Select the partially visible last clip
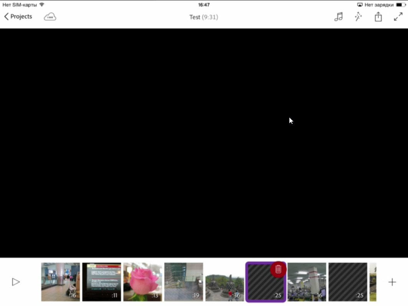The width and height of the screenshot is (408, 306). pos(373,282)
